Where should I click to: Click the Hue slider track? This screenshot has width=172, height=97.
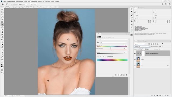coord(112,46)
